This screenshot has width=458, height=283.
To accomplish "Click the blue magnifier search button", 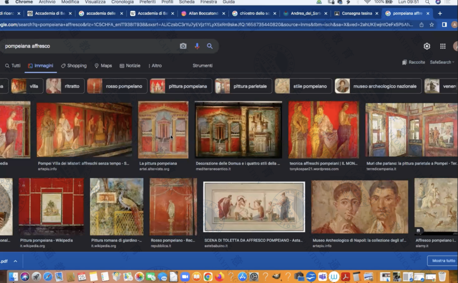I will (210, 46).
